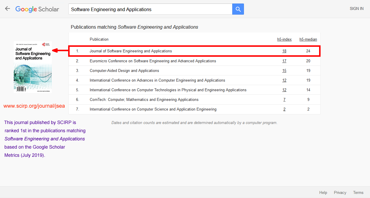Select 'Computer-Aided Design and Applications' publication name
The height and width of the screenshot is (198, 370).
click(124, 71)
